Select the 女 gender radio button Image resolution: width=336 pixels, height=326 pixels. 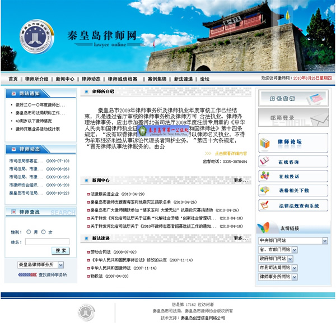43,232
